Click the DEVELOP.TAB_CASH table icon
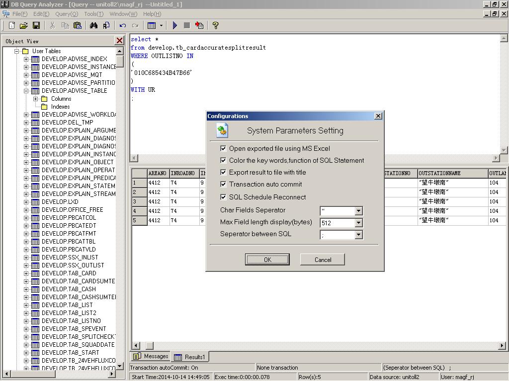This screenshot has width=509, height=381. click(x=35, y=289)
